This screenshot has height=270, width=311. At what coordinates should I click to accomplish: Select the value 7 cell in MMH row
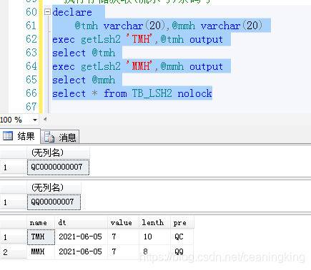[123, 251]
